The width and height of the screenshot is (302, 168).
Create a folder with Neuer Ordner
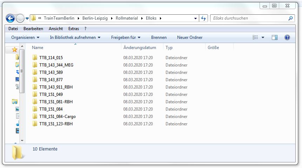click(190, 37)
